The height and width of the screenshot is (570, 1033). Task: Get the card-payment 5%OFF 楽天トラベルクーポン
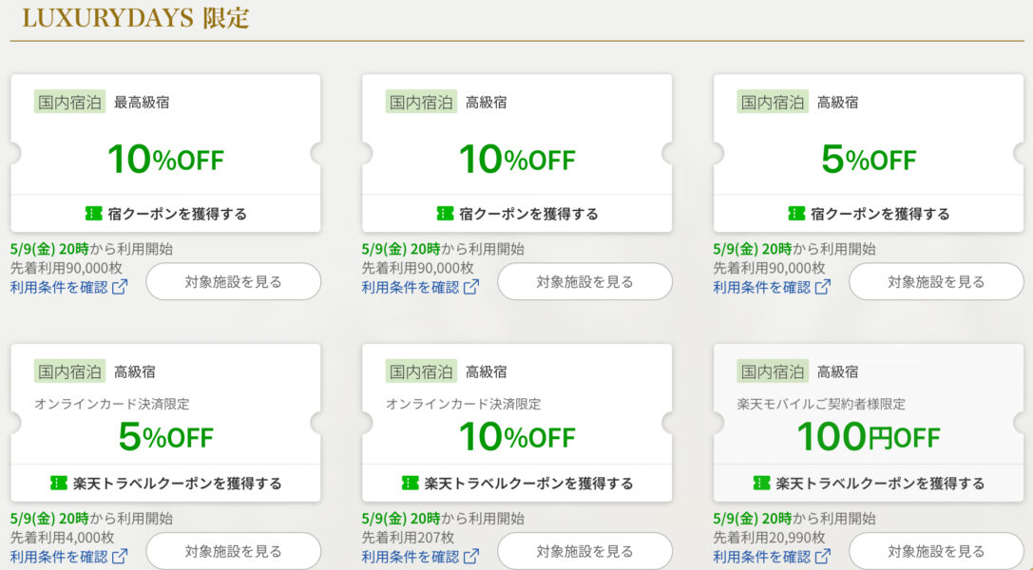click(x=165, y=484)
